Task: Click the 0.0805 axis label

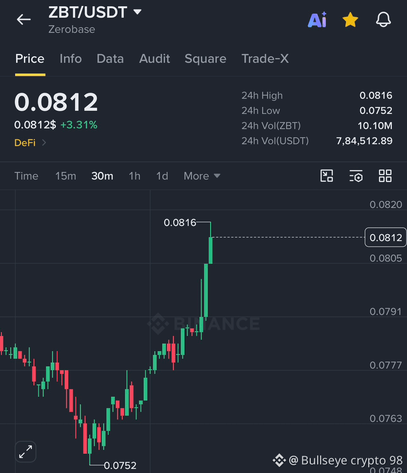Action: tap(385, 258)
